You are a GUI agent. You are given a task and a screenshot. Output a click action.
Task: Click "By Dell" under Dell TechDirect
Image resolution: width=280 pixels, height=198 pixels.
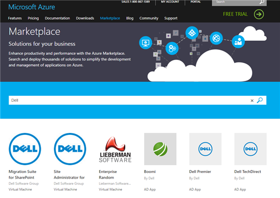239,178
